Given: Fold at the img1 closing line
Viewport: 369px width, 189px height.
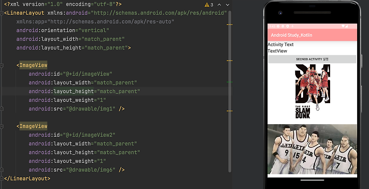Looking at the screenshot, I should 1,108.
